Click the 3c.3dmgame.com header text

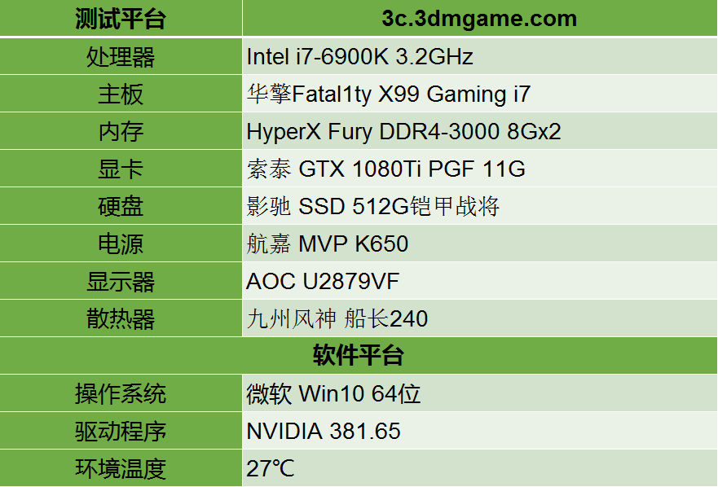click(479, 18)
